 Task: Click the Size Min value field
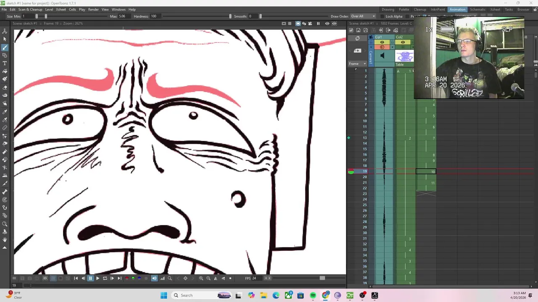pyautogui.click(x=28, y=16)
